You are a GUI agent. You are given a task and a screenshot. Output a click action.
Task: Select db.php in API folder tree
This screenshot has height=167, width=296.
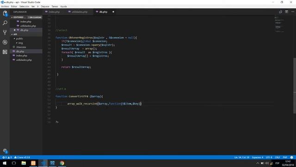[x=20, y=51]
